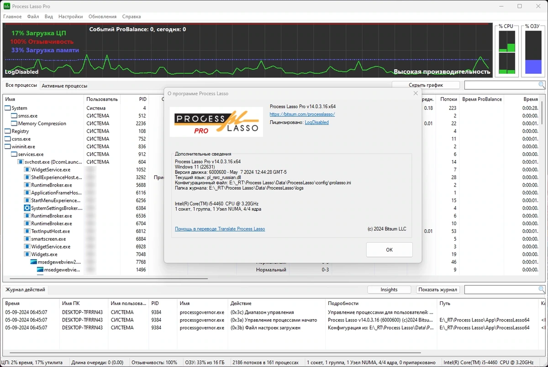Click the wininit.exe process icon
The height and width of the screenshot is (367, 548).
click(x=8, y=147)
